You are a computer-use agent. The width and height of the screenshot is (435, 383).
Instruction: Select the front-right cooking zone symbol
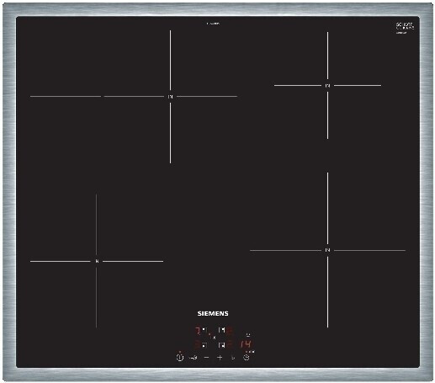(x=222, y=345)
